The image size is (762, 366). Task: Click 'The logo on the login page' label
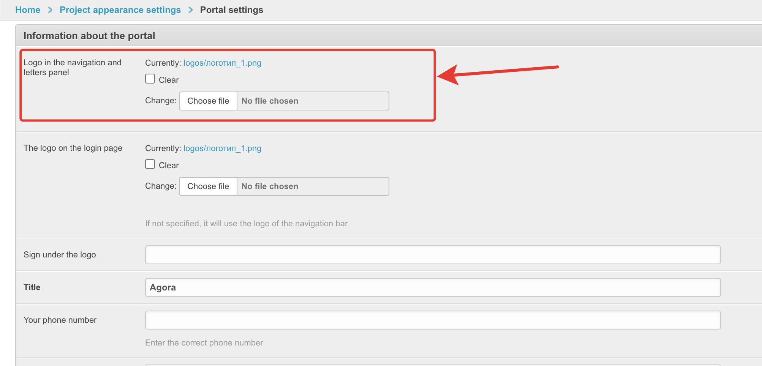pyautogui.click(x=73, y=148)
